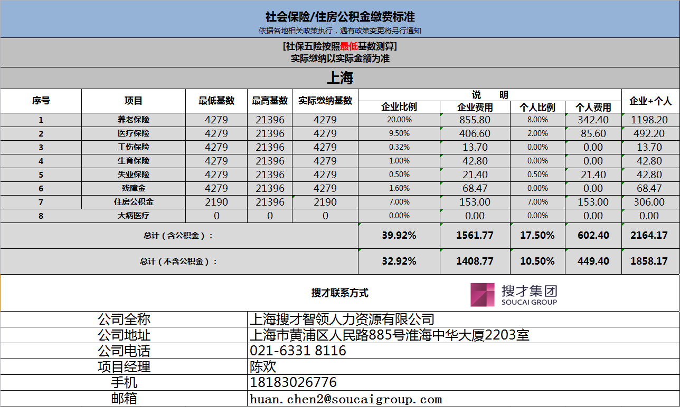Click the 公司全称 label cell
680x407 pixels.
(x=124, y=319)
